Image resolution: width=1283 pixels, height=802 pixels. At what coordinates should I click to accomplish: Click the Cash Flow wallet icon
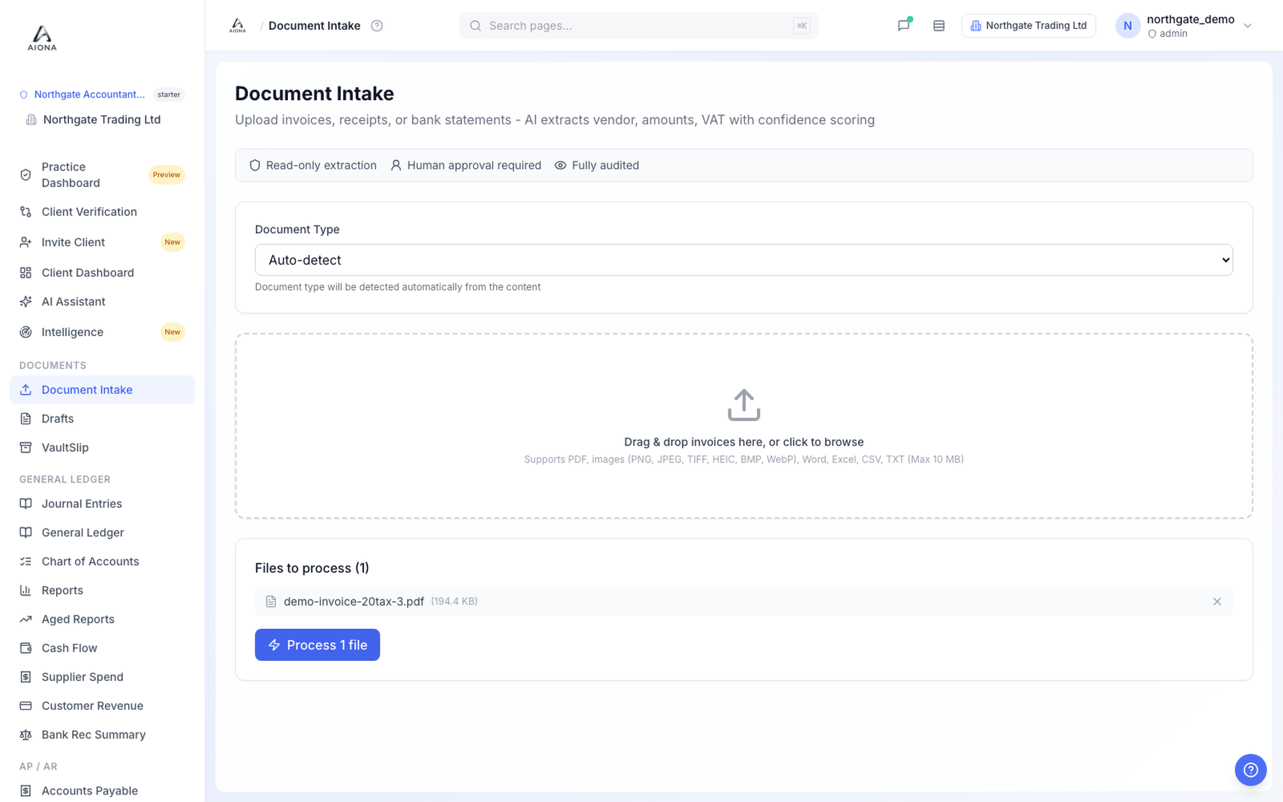(x=25, y=648)
